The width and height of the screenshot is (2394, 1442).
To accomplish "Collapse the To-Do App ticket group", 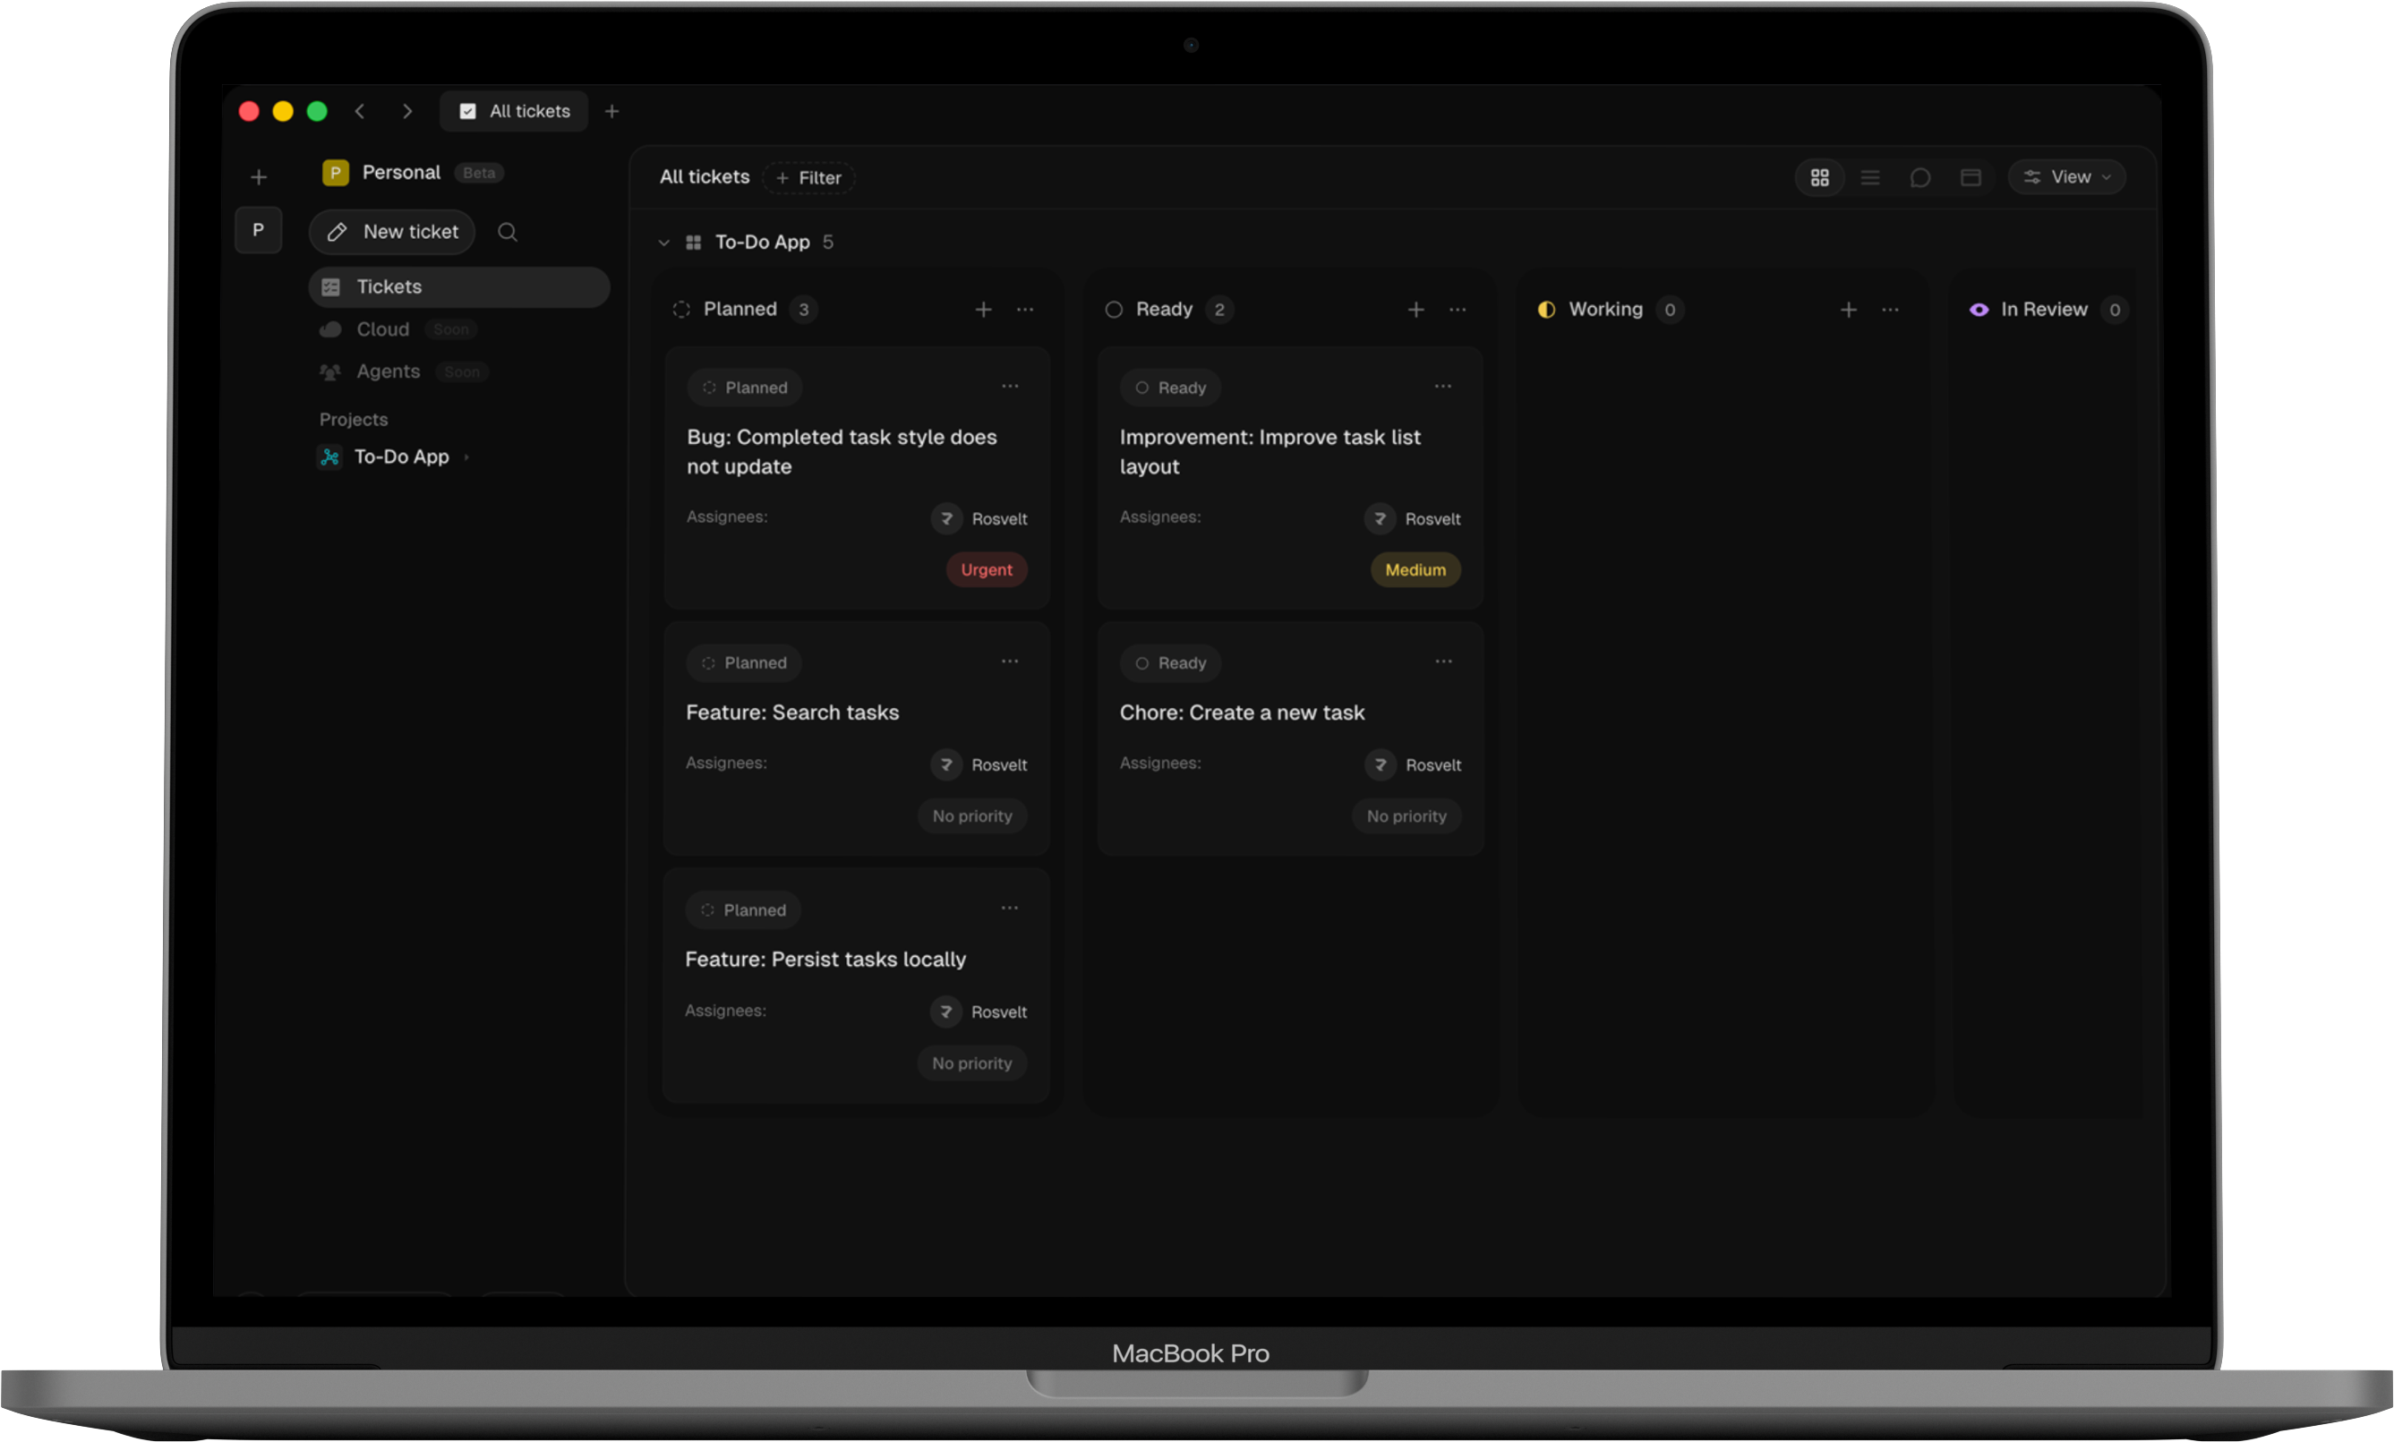I will click(x=663, y=242).
